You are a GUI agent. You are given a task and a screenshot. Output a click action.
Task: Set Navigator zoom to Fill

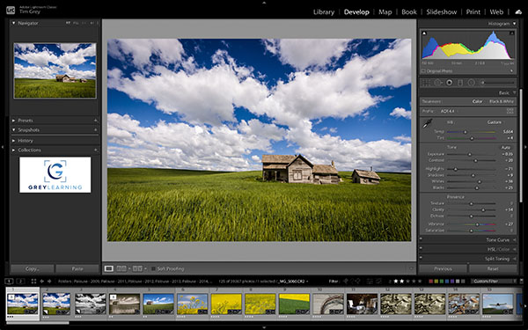coord(76,23)
